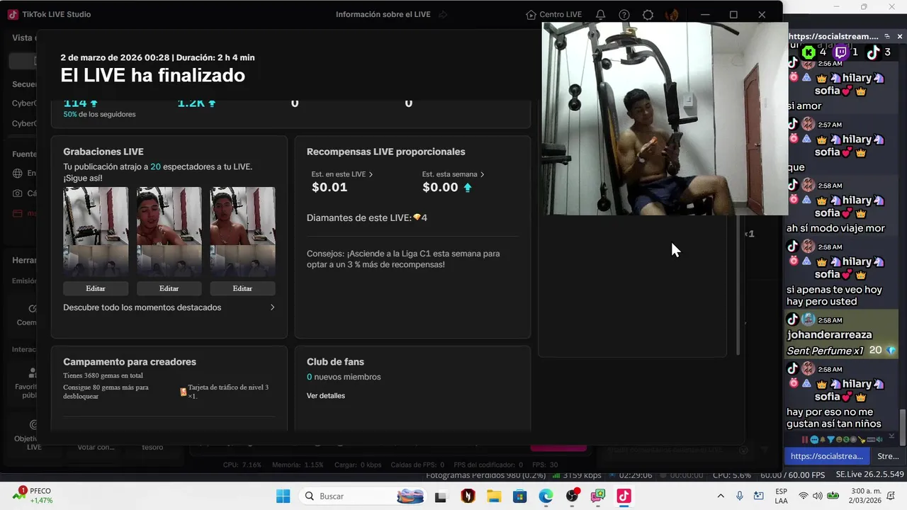907x510 pixels.
Task: Click the Kick viewer count icon in chat
Action: point(809,52)
